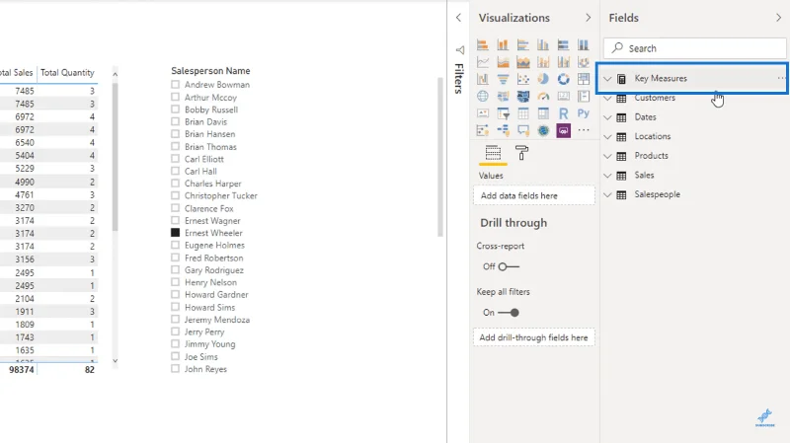The image size is (790, 443).
Task: Select the stacked bar chart visual
Action: coord(483,44)
